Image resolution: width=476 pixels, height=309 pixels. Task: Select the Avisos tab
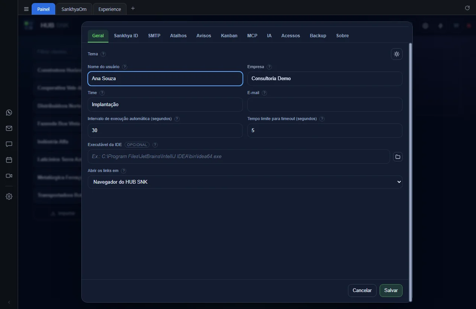tap(204, 36)
